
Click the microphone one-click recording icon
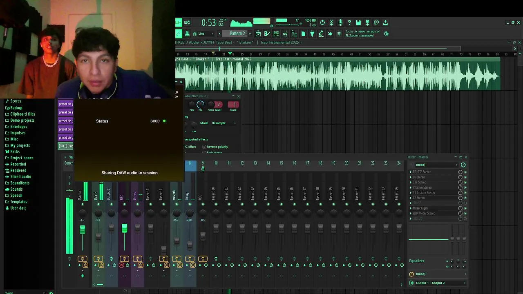coord(340,22)
